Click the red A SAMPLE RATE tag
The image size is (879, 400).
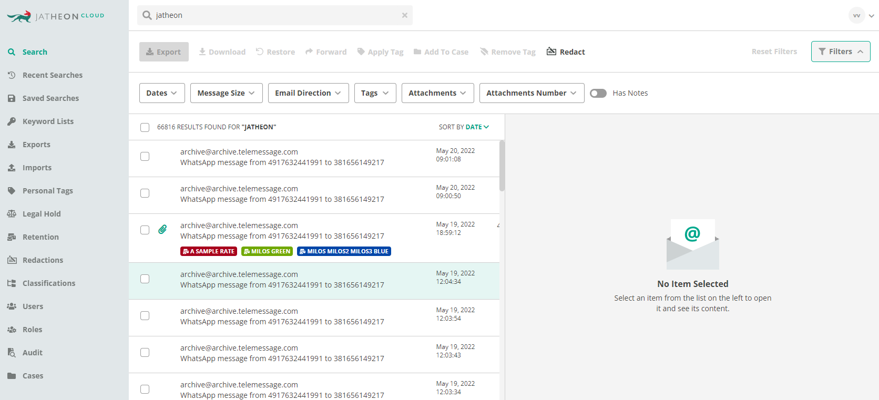click(x=209, y=251)
